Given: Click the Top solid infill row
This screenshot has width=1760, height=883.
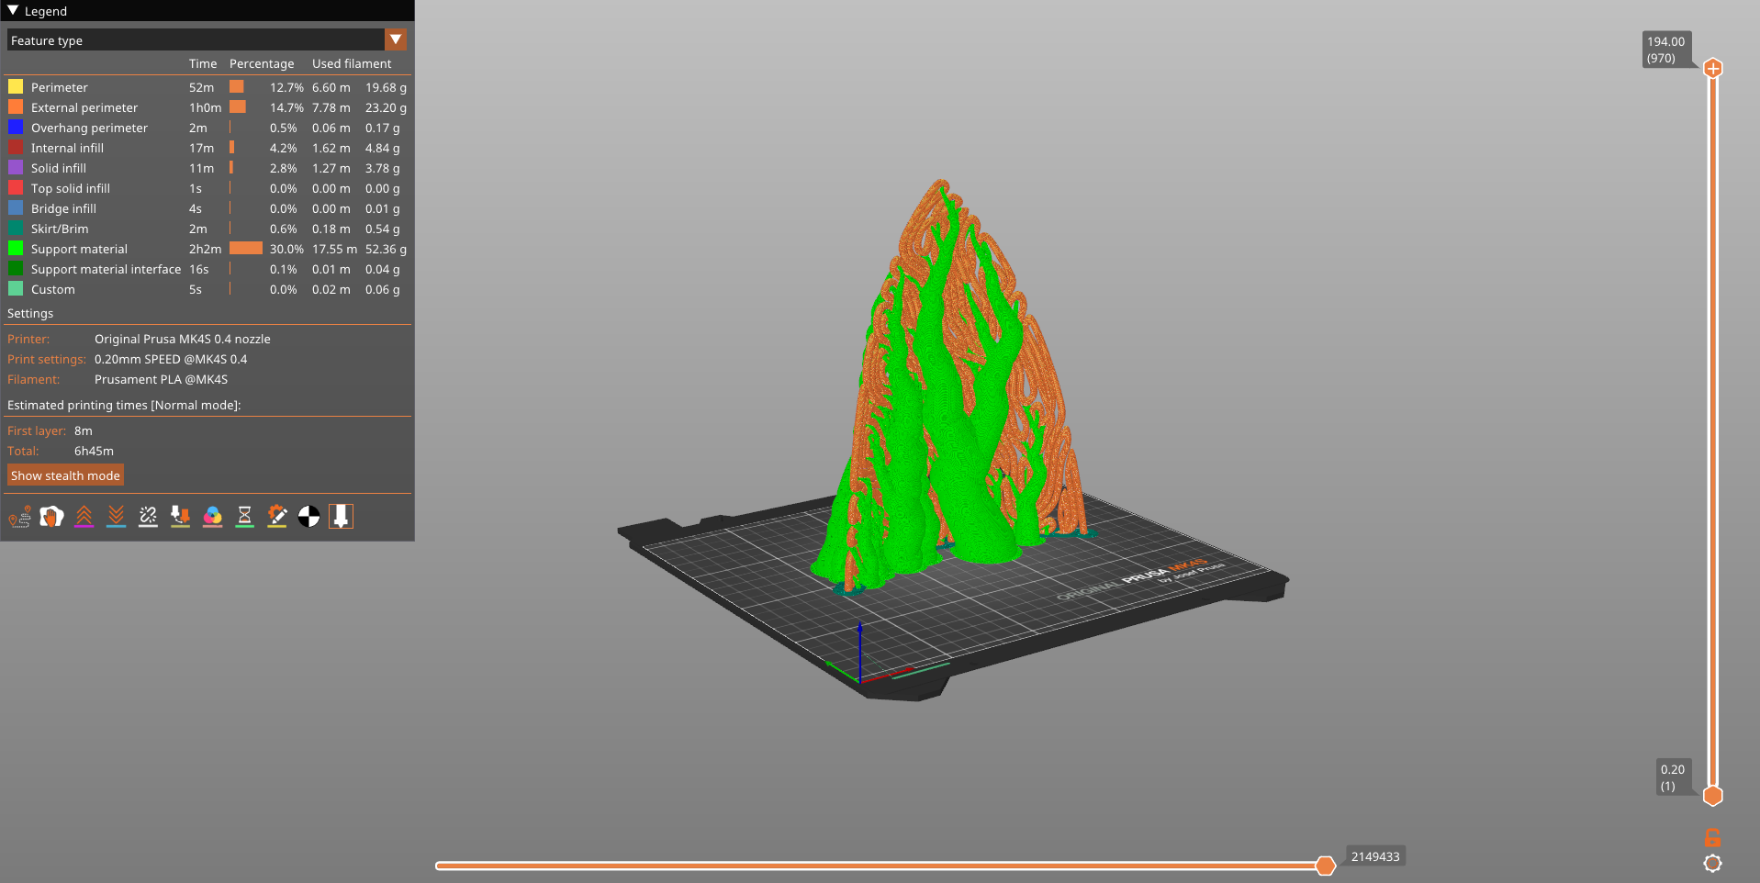Looking at the screenshot, I should point(207,188).
